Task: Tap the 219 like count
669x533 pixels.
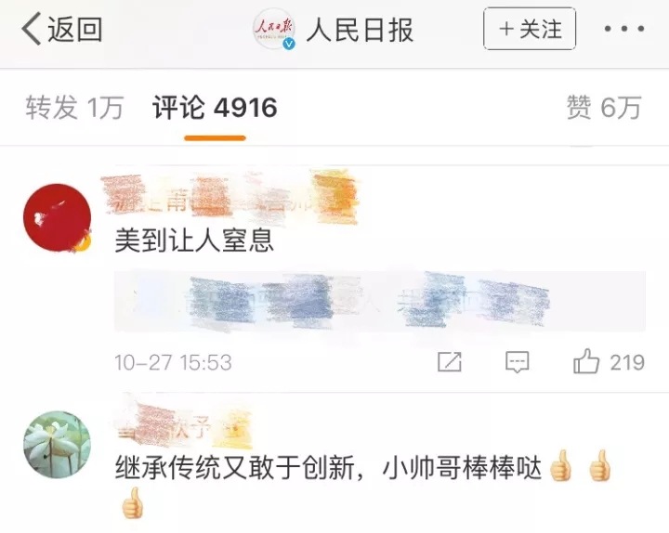Action: tap(627, 363)
